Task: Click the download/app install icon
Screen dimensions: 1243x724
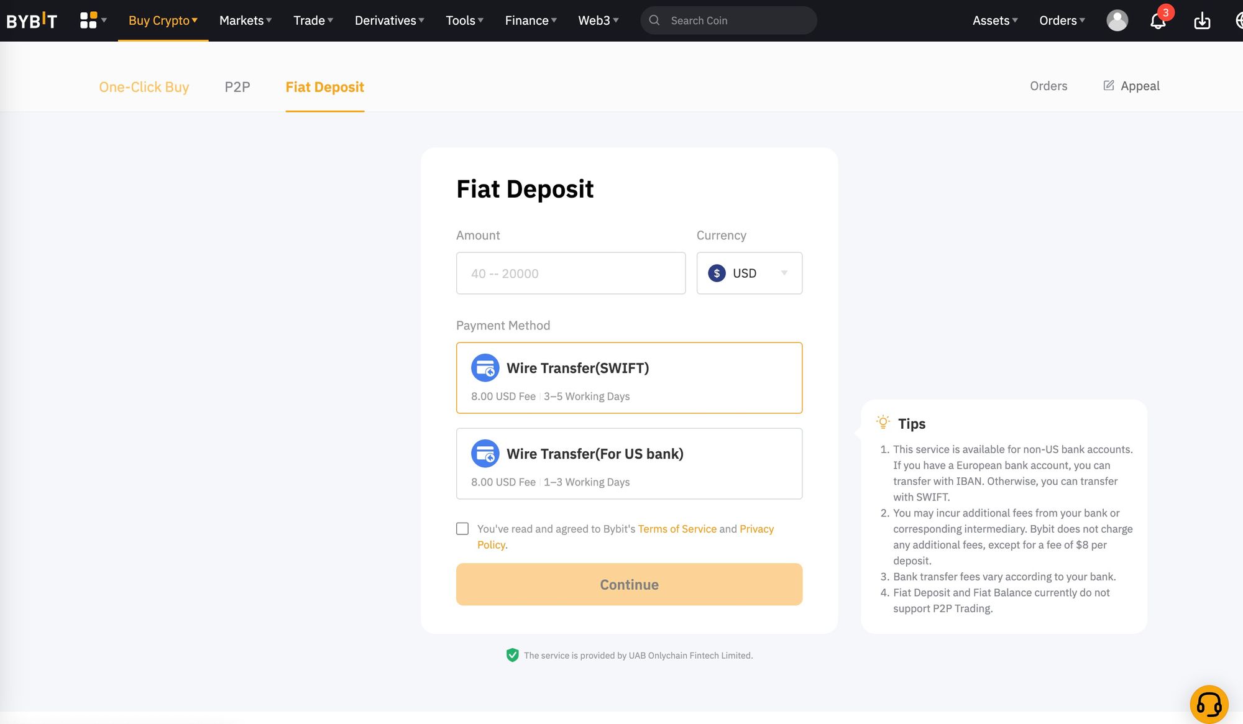Action: pos(1203,20)
